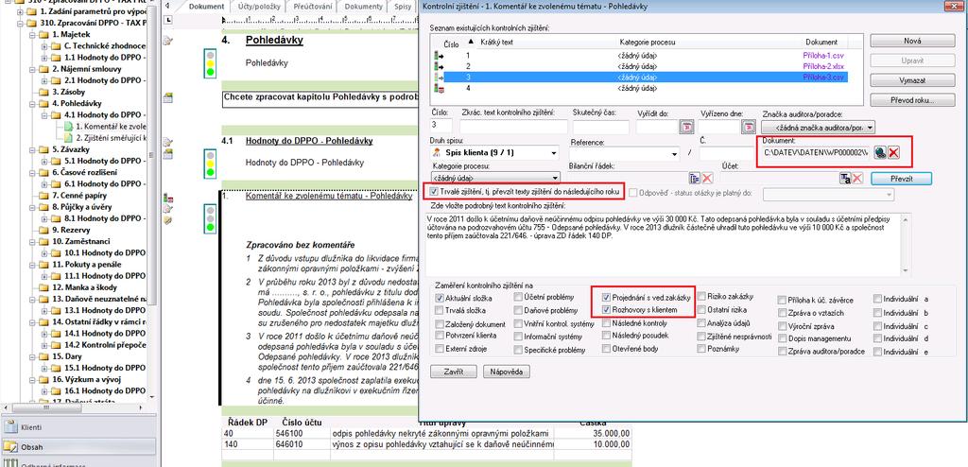Click folder icon of 7. Cenné papíry
This screenshot has height=467, width=968.
coord(43,195)
